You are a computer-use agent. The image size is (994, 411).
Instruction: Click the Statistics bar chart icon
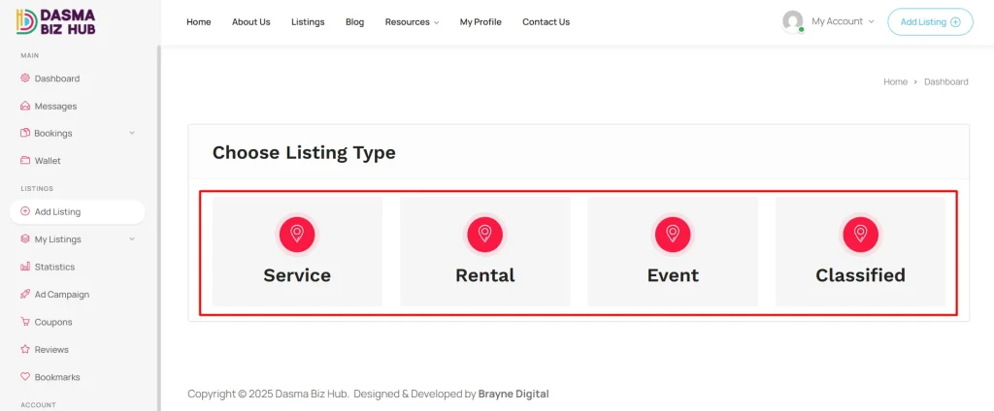[25, 267]
